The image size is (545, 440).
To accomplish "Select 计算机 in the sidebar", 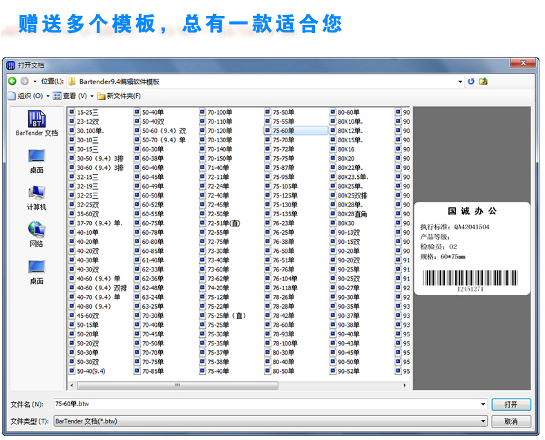I will [37, 198].
